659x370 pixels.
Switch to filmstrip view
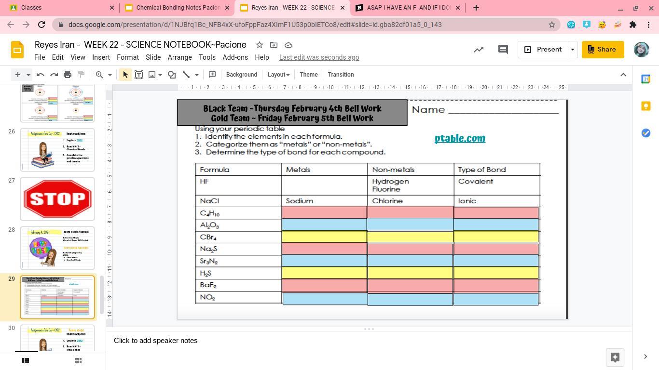26,360
